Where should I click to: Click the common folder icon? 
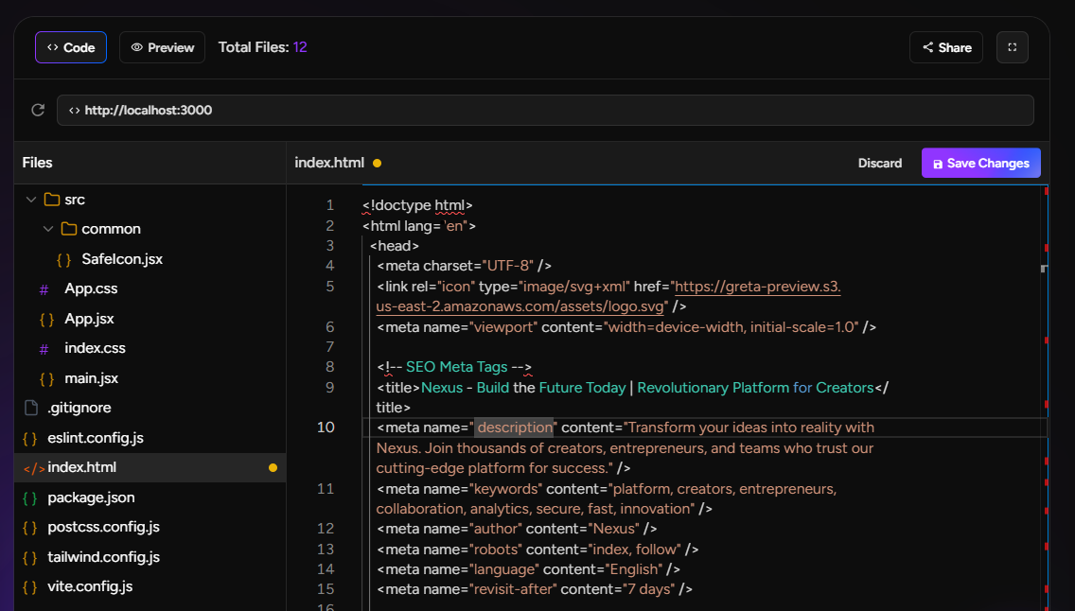[x=68, y=229]
